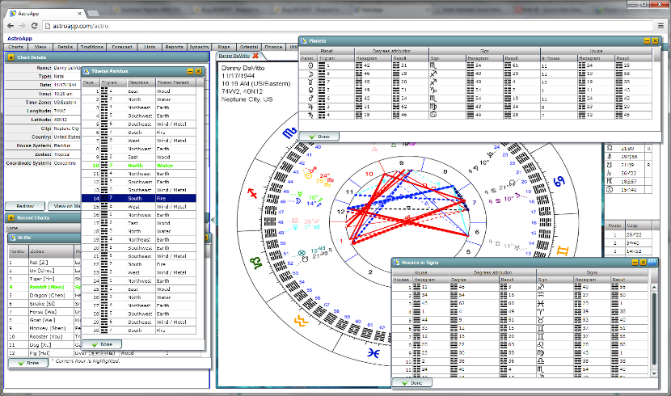Image resolution: width=671 pixels, height=396 pixels.
Task: Click the blue Pisces glyph at the wheel bottom
Action: (373, 352)
